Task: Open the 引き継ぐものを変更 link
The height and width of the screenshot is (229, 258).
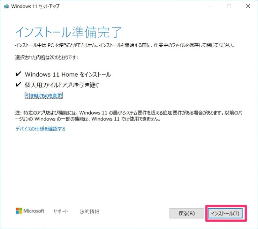Action: pyautogui.click(x=44, y=96)
